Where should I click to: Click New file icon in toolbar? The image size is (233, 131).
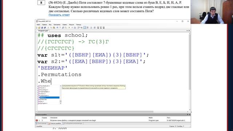coord(36,28)
